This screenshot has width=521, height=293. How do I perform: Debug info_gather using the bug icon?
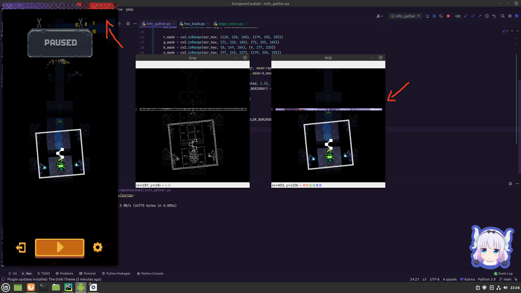point(434,16)
